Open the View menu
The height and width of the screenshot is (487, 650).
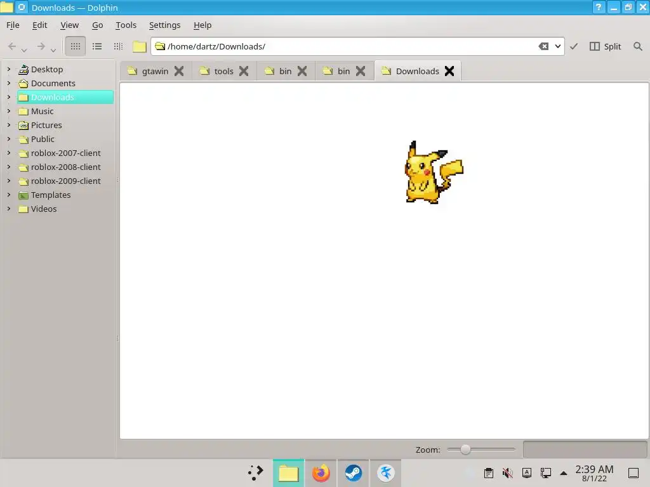coord(70,25)
